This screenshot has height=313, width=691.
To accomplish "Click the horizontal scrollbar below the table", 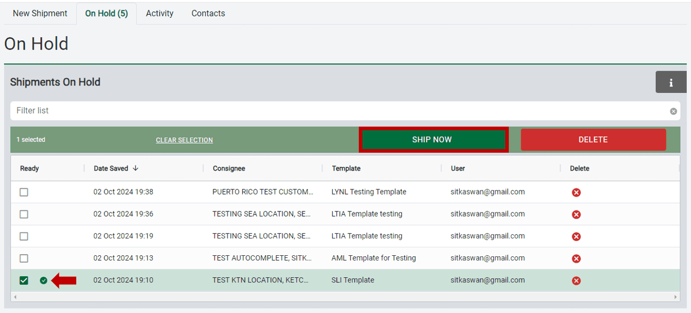I will pos(345,298).
